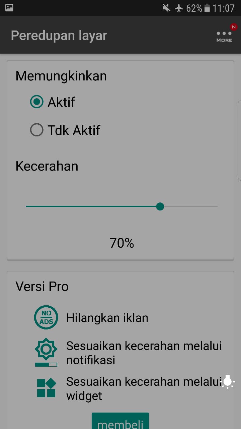Tap the No Ads icon
This screenshot has width=241, height=429.
46,317
